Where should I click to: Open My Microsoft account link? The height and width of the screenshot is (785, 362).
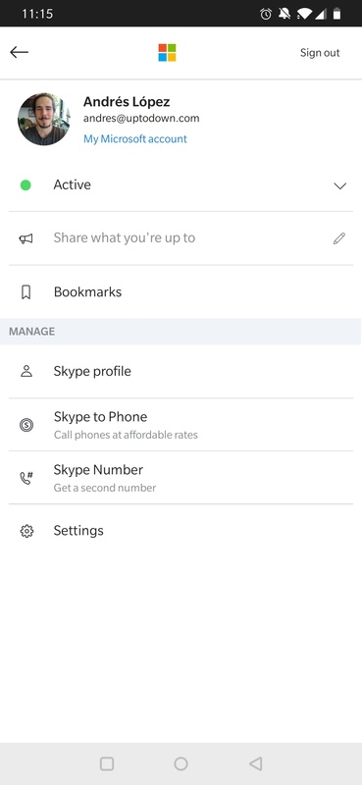[x=135, y=139]
